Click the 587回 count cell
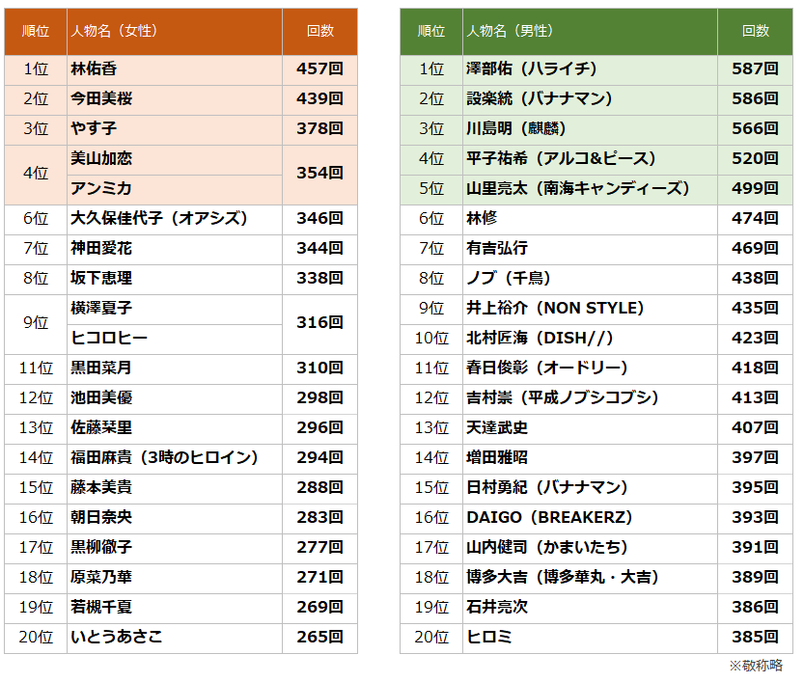Image resolution: width=804 pixels, height=682 pixels. pyautogui.click(x=755, y=69)
